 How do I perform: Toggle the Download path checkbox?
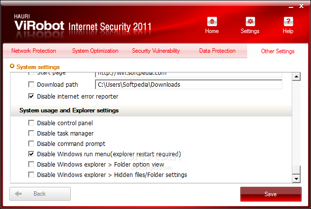pyautogui.click(x=31, y=85)
